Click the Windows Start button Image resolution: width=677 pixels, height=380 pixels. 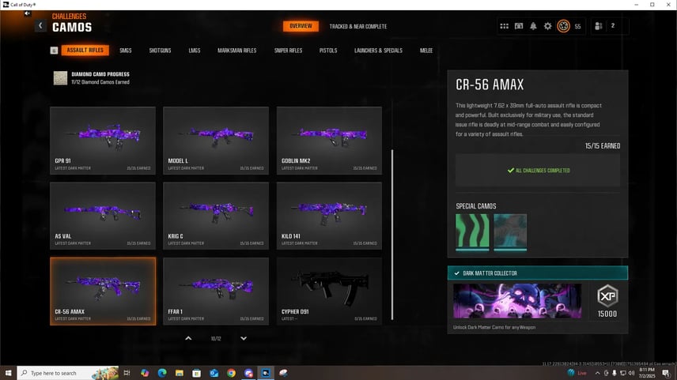(8, 373)
